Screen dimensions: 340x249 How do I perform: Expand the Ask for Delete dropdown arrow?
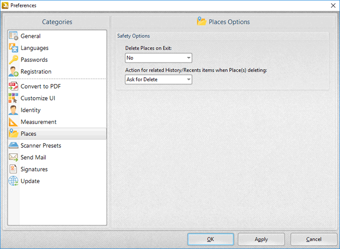[189, 80]
